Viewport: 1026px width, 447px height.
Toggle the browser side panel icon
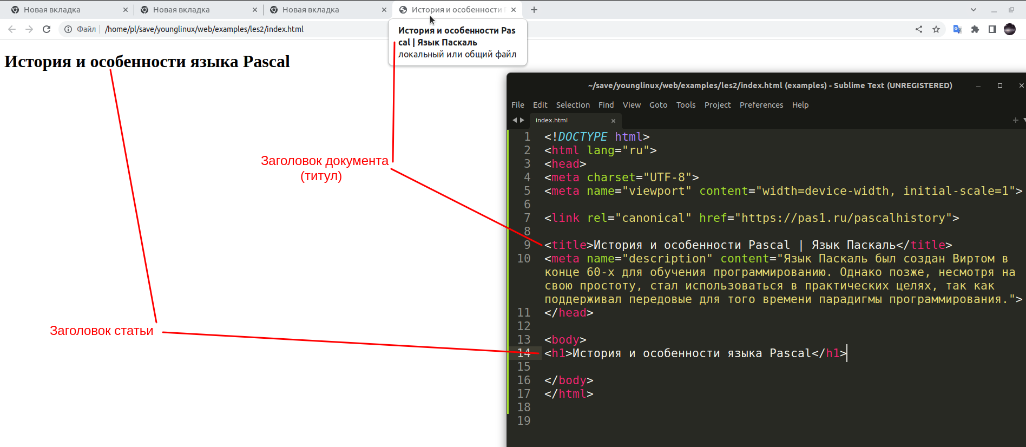(x=992, y=29)
